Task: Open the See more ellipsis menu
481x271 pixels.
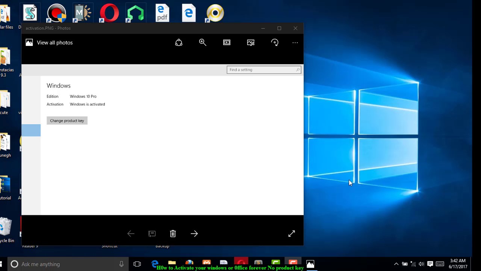Action: (x=295, y=43)
